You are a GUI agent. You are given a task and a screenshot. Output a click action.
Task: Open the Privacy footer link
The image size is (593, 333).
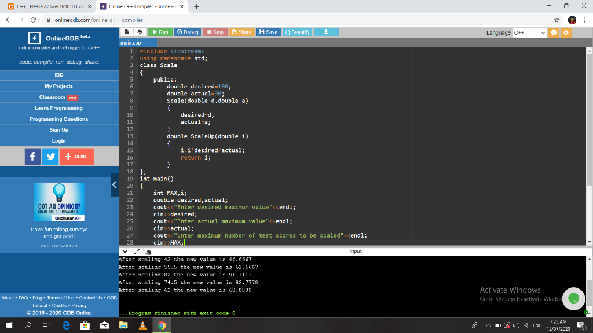(x=79, y=305)
